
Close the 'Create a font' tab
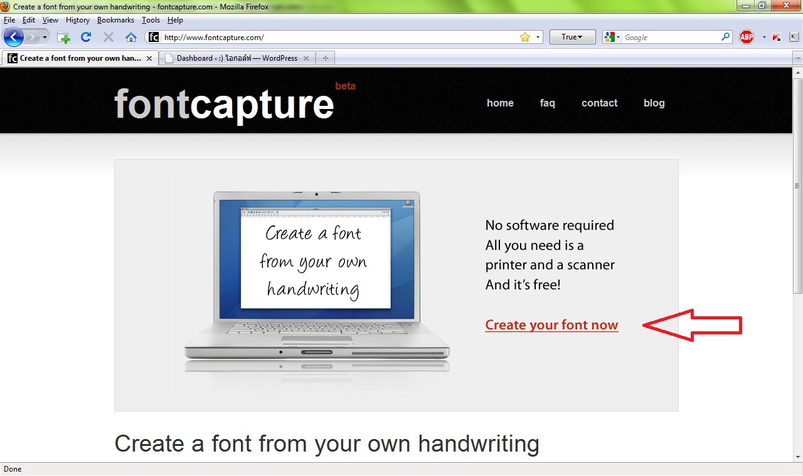[x=149, y=58]
